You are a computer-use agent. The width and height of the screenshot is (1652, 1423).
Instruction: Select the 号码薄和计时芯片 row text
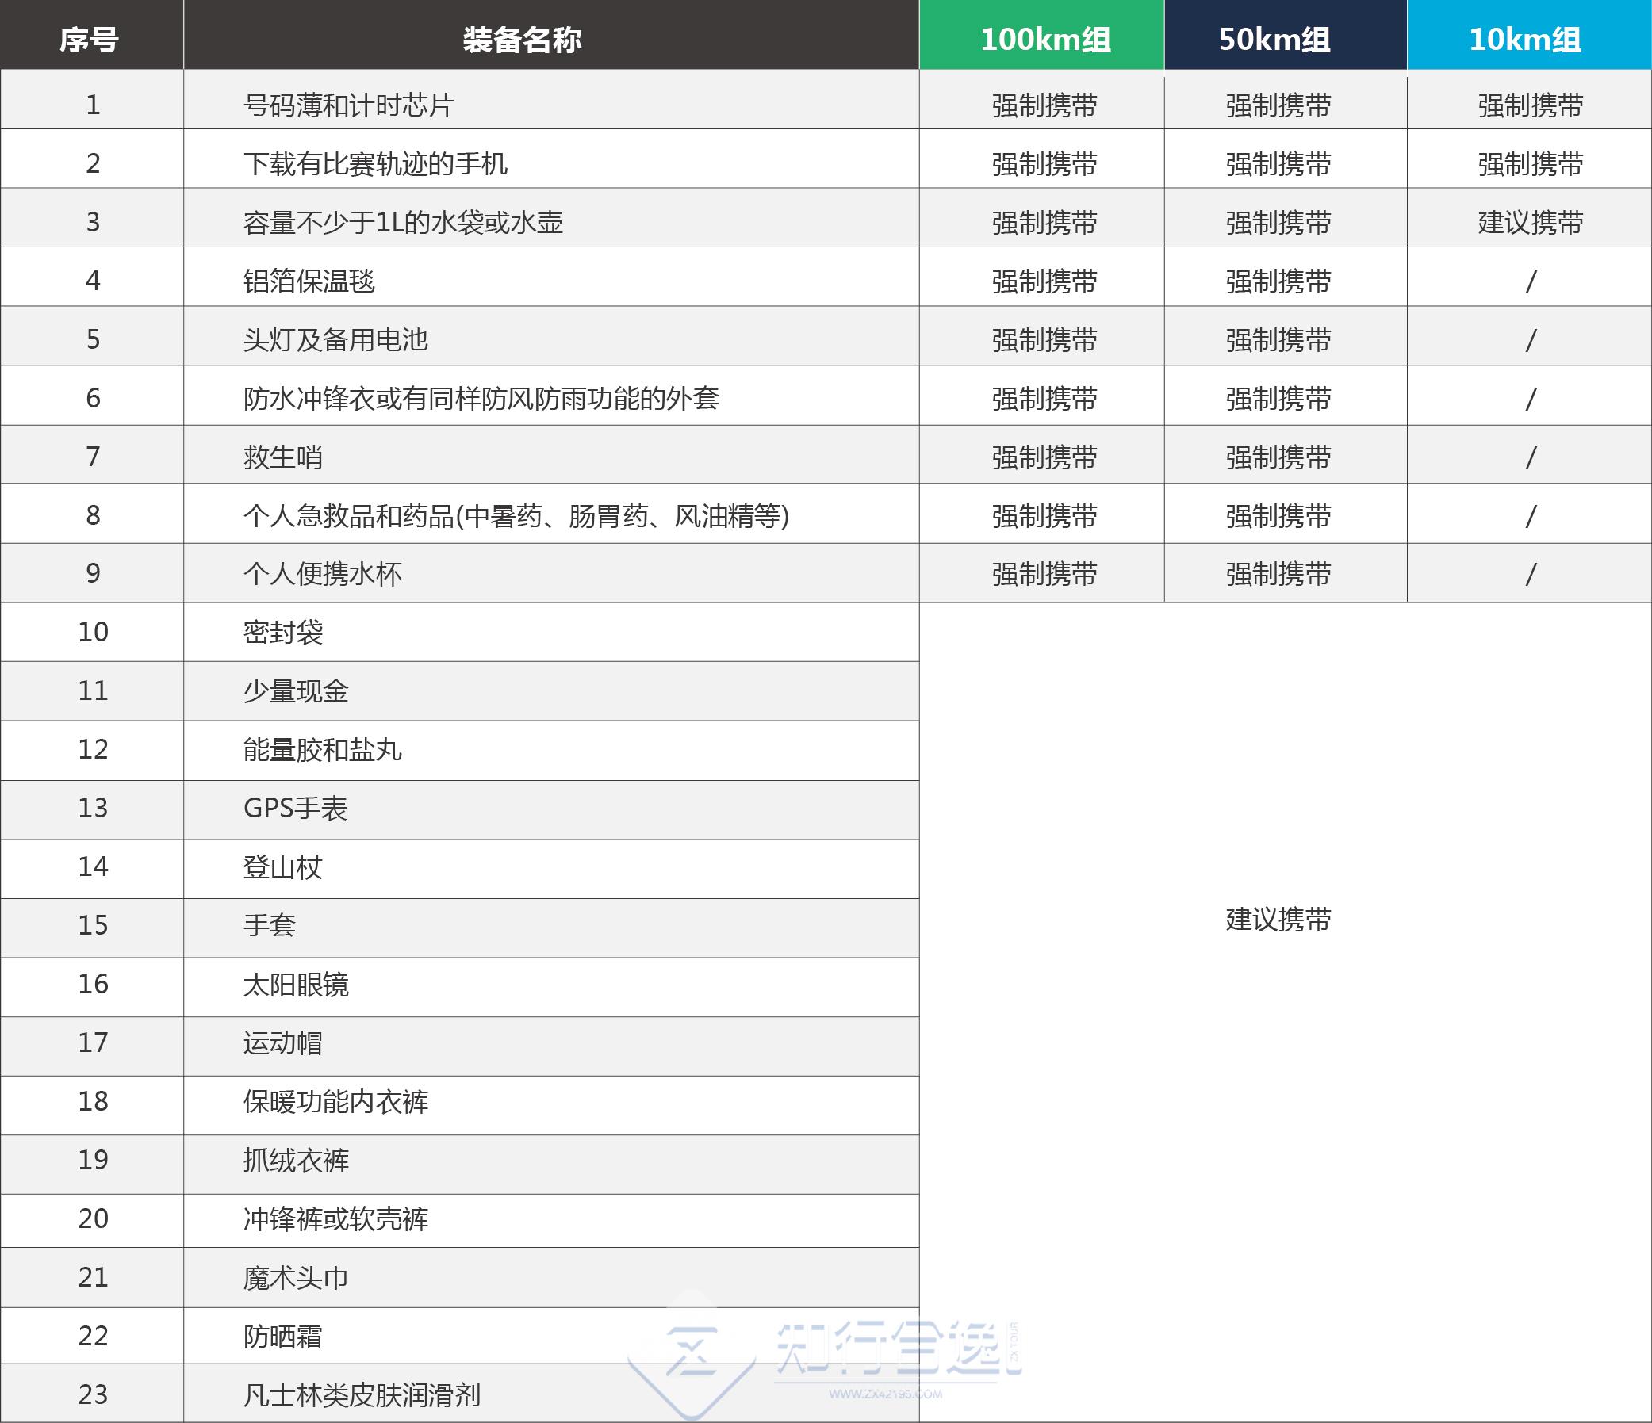348,105
